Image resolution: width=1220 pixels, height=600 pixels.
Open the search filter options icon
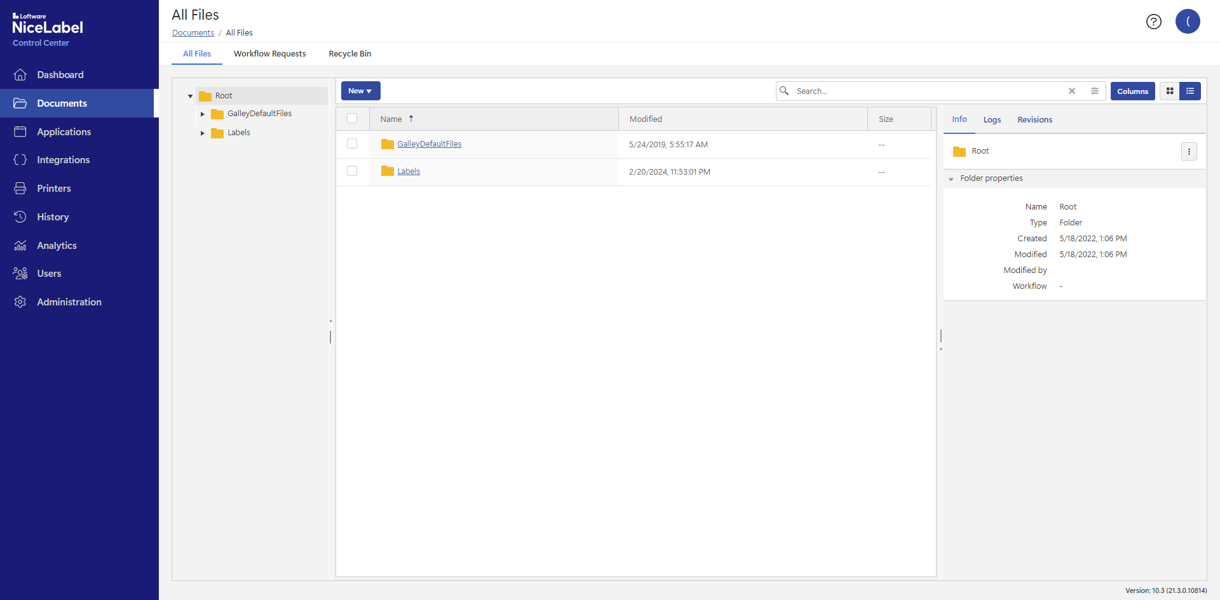[1095, 91]
